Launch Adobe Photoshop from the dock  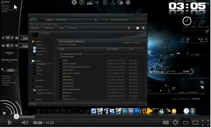pos(137,111)
